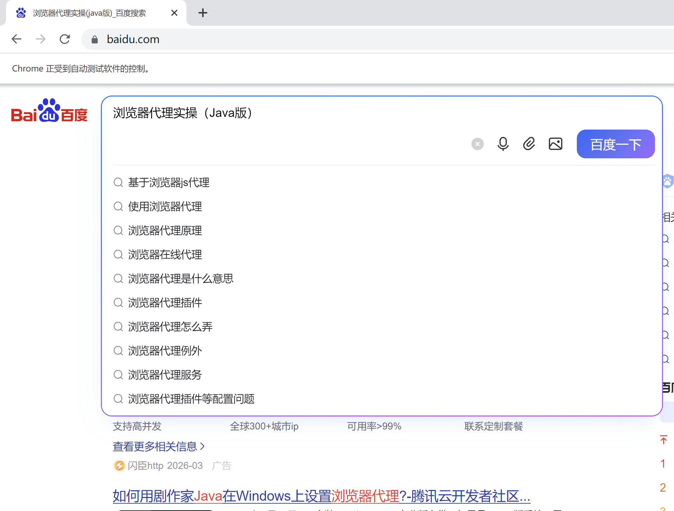This screenshot has width=674, height=511.
Task: Go back using the browser back arrow
Action: coord(17,39)
